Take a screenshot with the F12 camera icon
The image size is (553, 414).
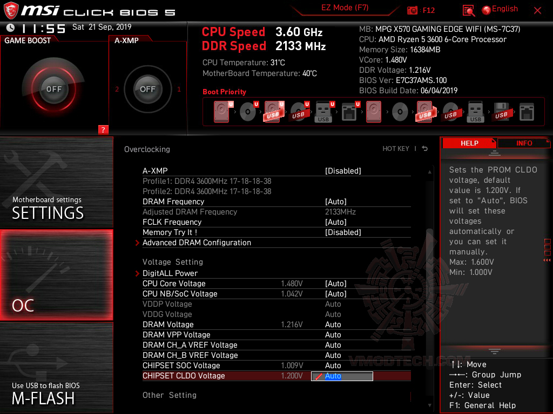click(412, 11)
